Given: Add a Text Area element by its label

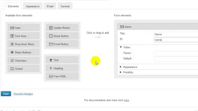Looking at the screenshot, I should (20, 36).
